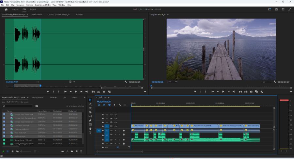The height and width of the screenshot is (159, 294).
Task: Click Lift button in Program monitor
Action: tap(240, 92)
